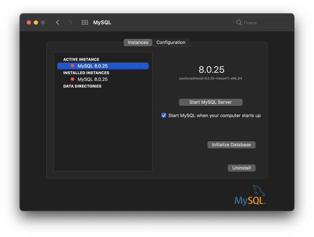Image resolution: width=314 pixels, height=237 pixels.
Task: Select MySQL 8.0.25 under Installed Instances
Action: pos(93,79)
